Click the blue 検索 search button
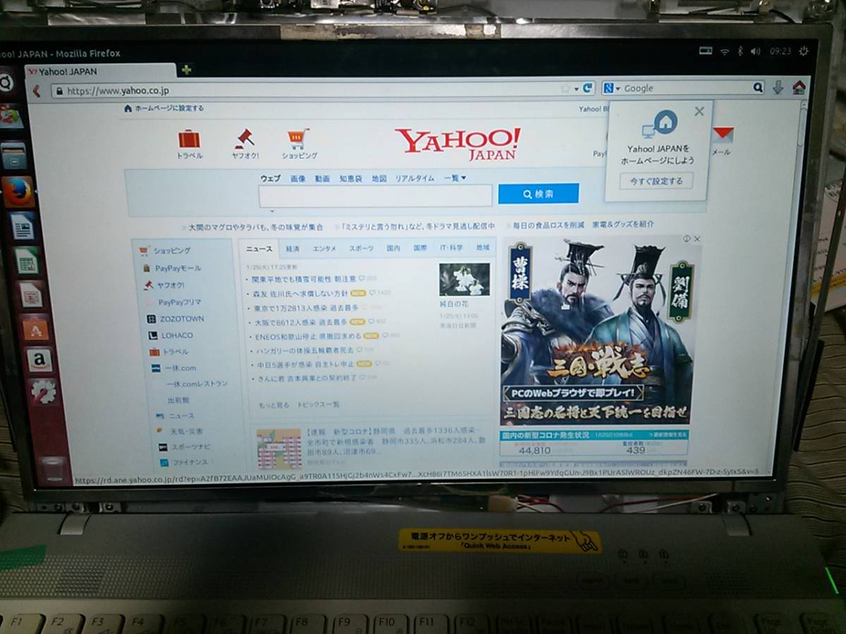 coord(539,194)
